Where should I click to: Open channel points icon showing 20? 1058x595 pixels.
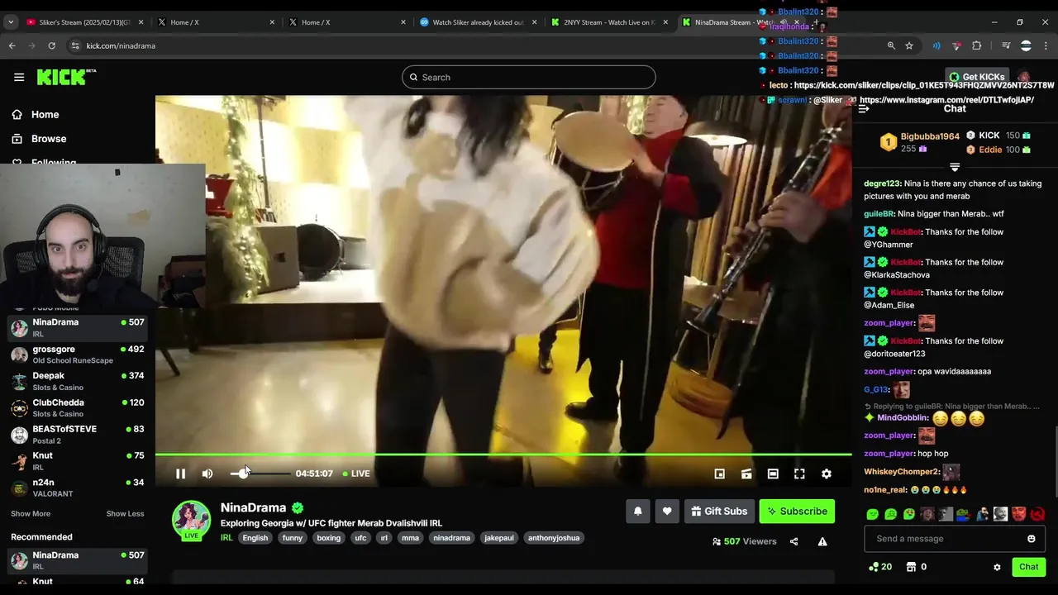click(880, 567)
